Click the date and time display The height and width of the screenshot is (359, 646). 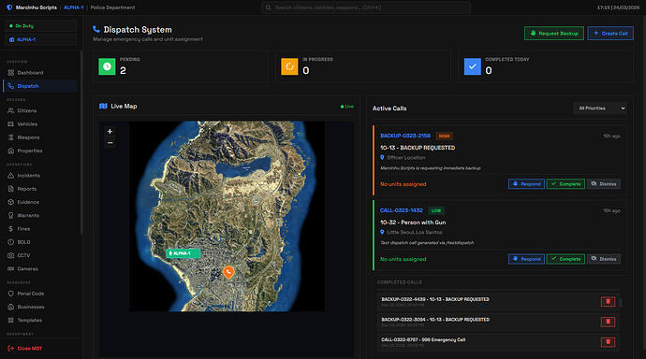coord(618,7)
